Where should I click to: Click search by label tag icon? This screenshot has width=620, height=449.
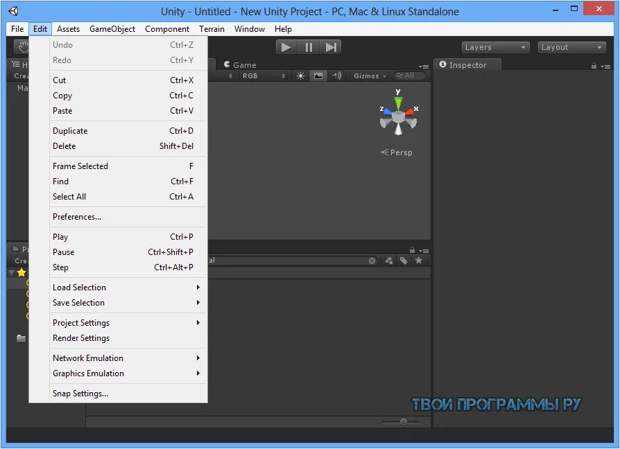coord(404,261)
